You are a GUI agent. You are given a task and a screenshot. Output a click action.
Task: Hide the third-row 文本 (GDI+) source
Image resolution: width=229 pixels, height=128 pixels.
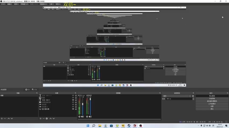click(x=73, y=100)
